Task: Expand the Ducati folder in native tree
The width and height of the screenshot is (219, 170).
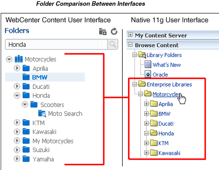Action: pyautogui.click(x=146, y=123)
